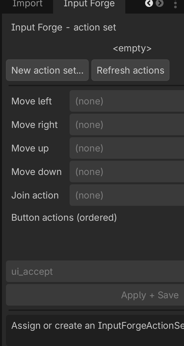Viewport: 184px width, 346px height.
Task: Click the Apply + Save button
Action: pyautogui.click(x=95, y=295)
